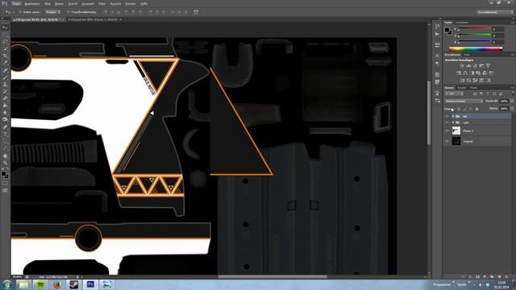Toggle visibility of Ebene 1 layer
Viewport: 516px width, 290px height.
[x=447, y=130]
